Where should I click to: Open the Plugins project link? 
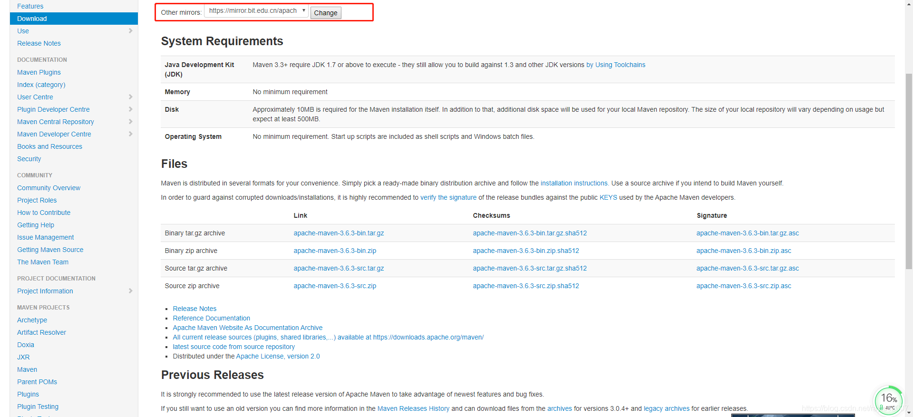click(x=28, y=394)
